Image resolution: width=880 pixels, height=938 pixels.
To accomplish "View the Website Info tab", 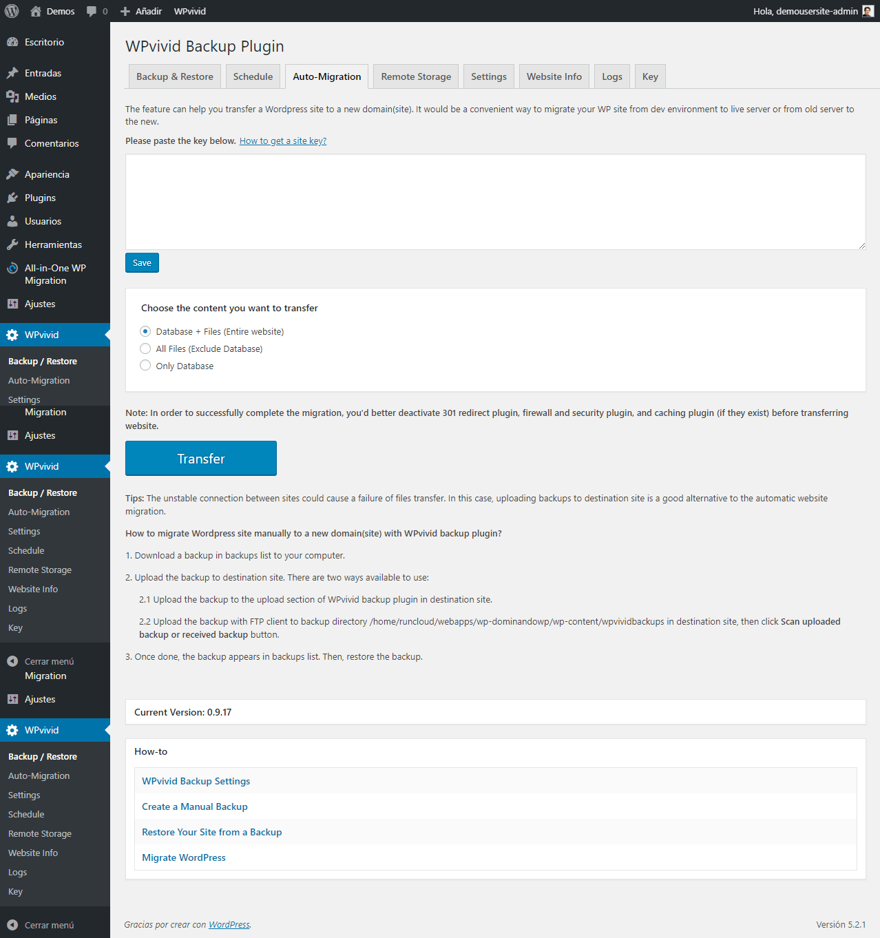I will (x=554, y=76).
